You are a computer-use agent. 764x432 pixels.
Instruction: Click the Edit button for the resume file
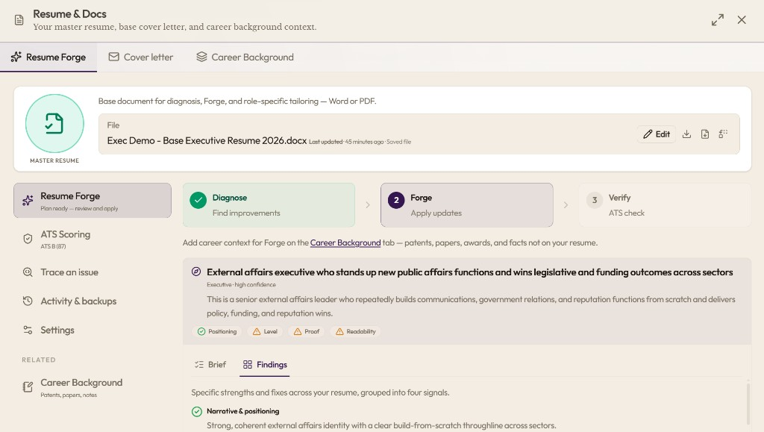657,134
